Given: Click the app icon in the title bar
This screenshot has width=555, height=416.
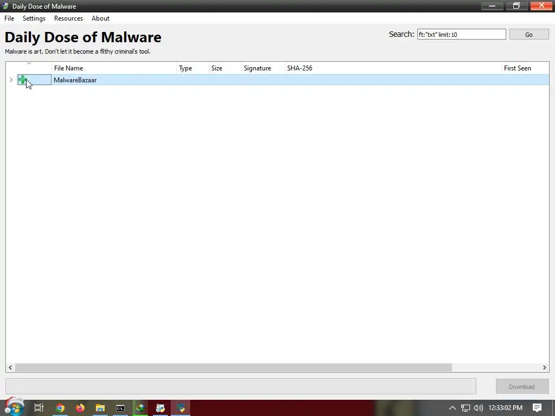Looking at the screenshot, I should click(5, 6).
